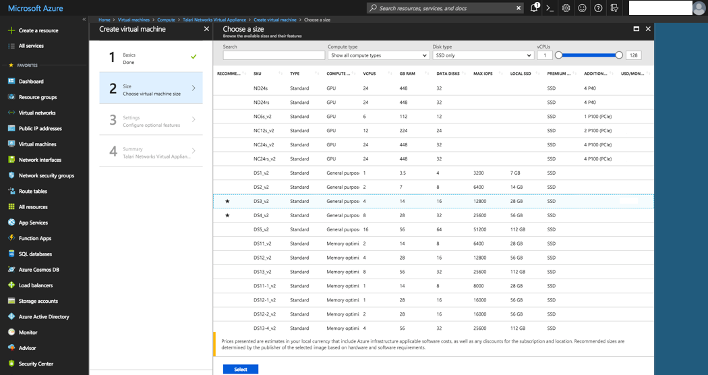Image resolution: width=708 pixels, height=375 pixels.
Task: Open the Size step in the wizard
Action: 151,90
